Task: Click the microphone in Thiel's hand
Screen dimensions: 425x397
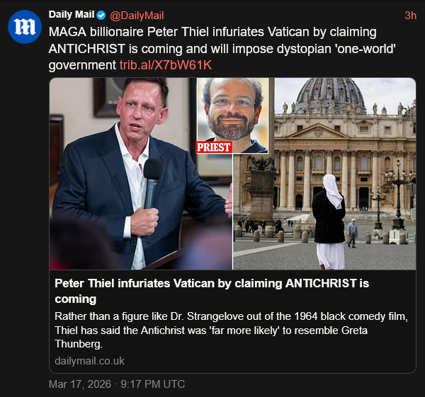Action: click(151, 180)
